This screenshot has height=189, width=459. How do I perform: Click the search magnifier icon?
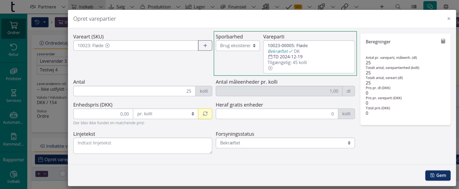[398, 7]
